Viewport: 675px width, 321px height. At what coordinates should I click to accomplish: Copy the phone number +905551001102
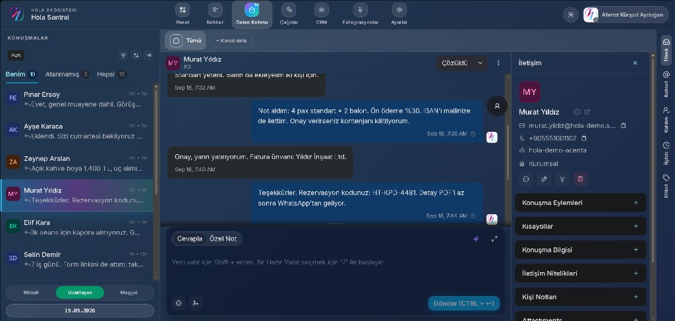584,138
